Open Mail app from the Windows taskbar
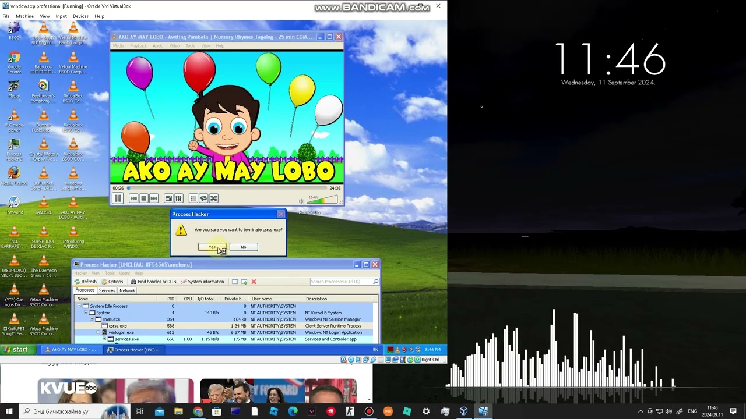 (x=160, y=411)
